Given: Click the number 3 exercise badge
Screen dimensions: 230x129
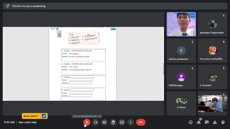Looking at the screenshot, I should point(59,34).
